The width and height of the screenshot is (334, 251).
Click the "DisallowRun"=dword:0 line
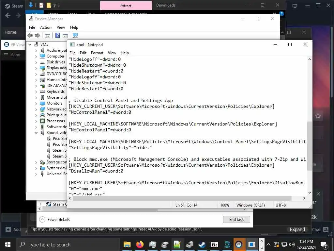(x=96, y=171)
